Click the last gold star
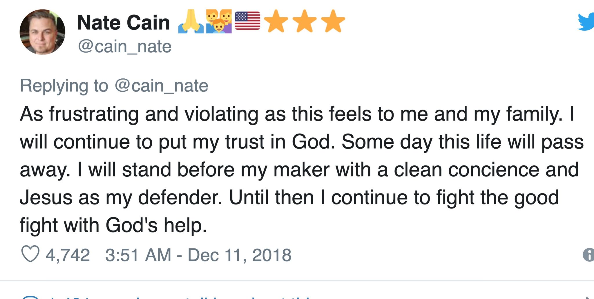The image size is (594, 299). point(333,21)
